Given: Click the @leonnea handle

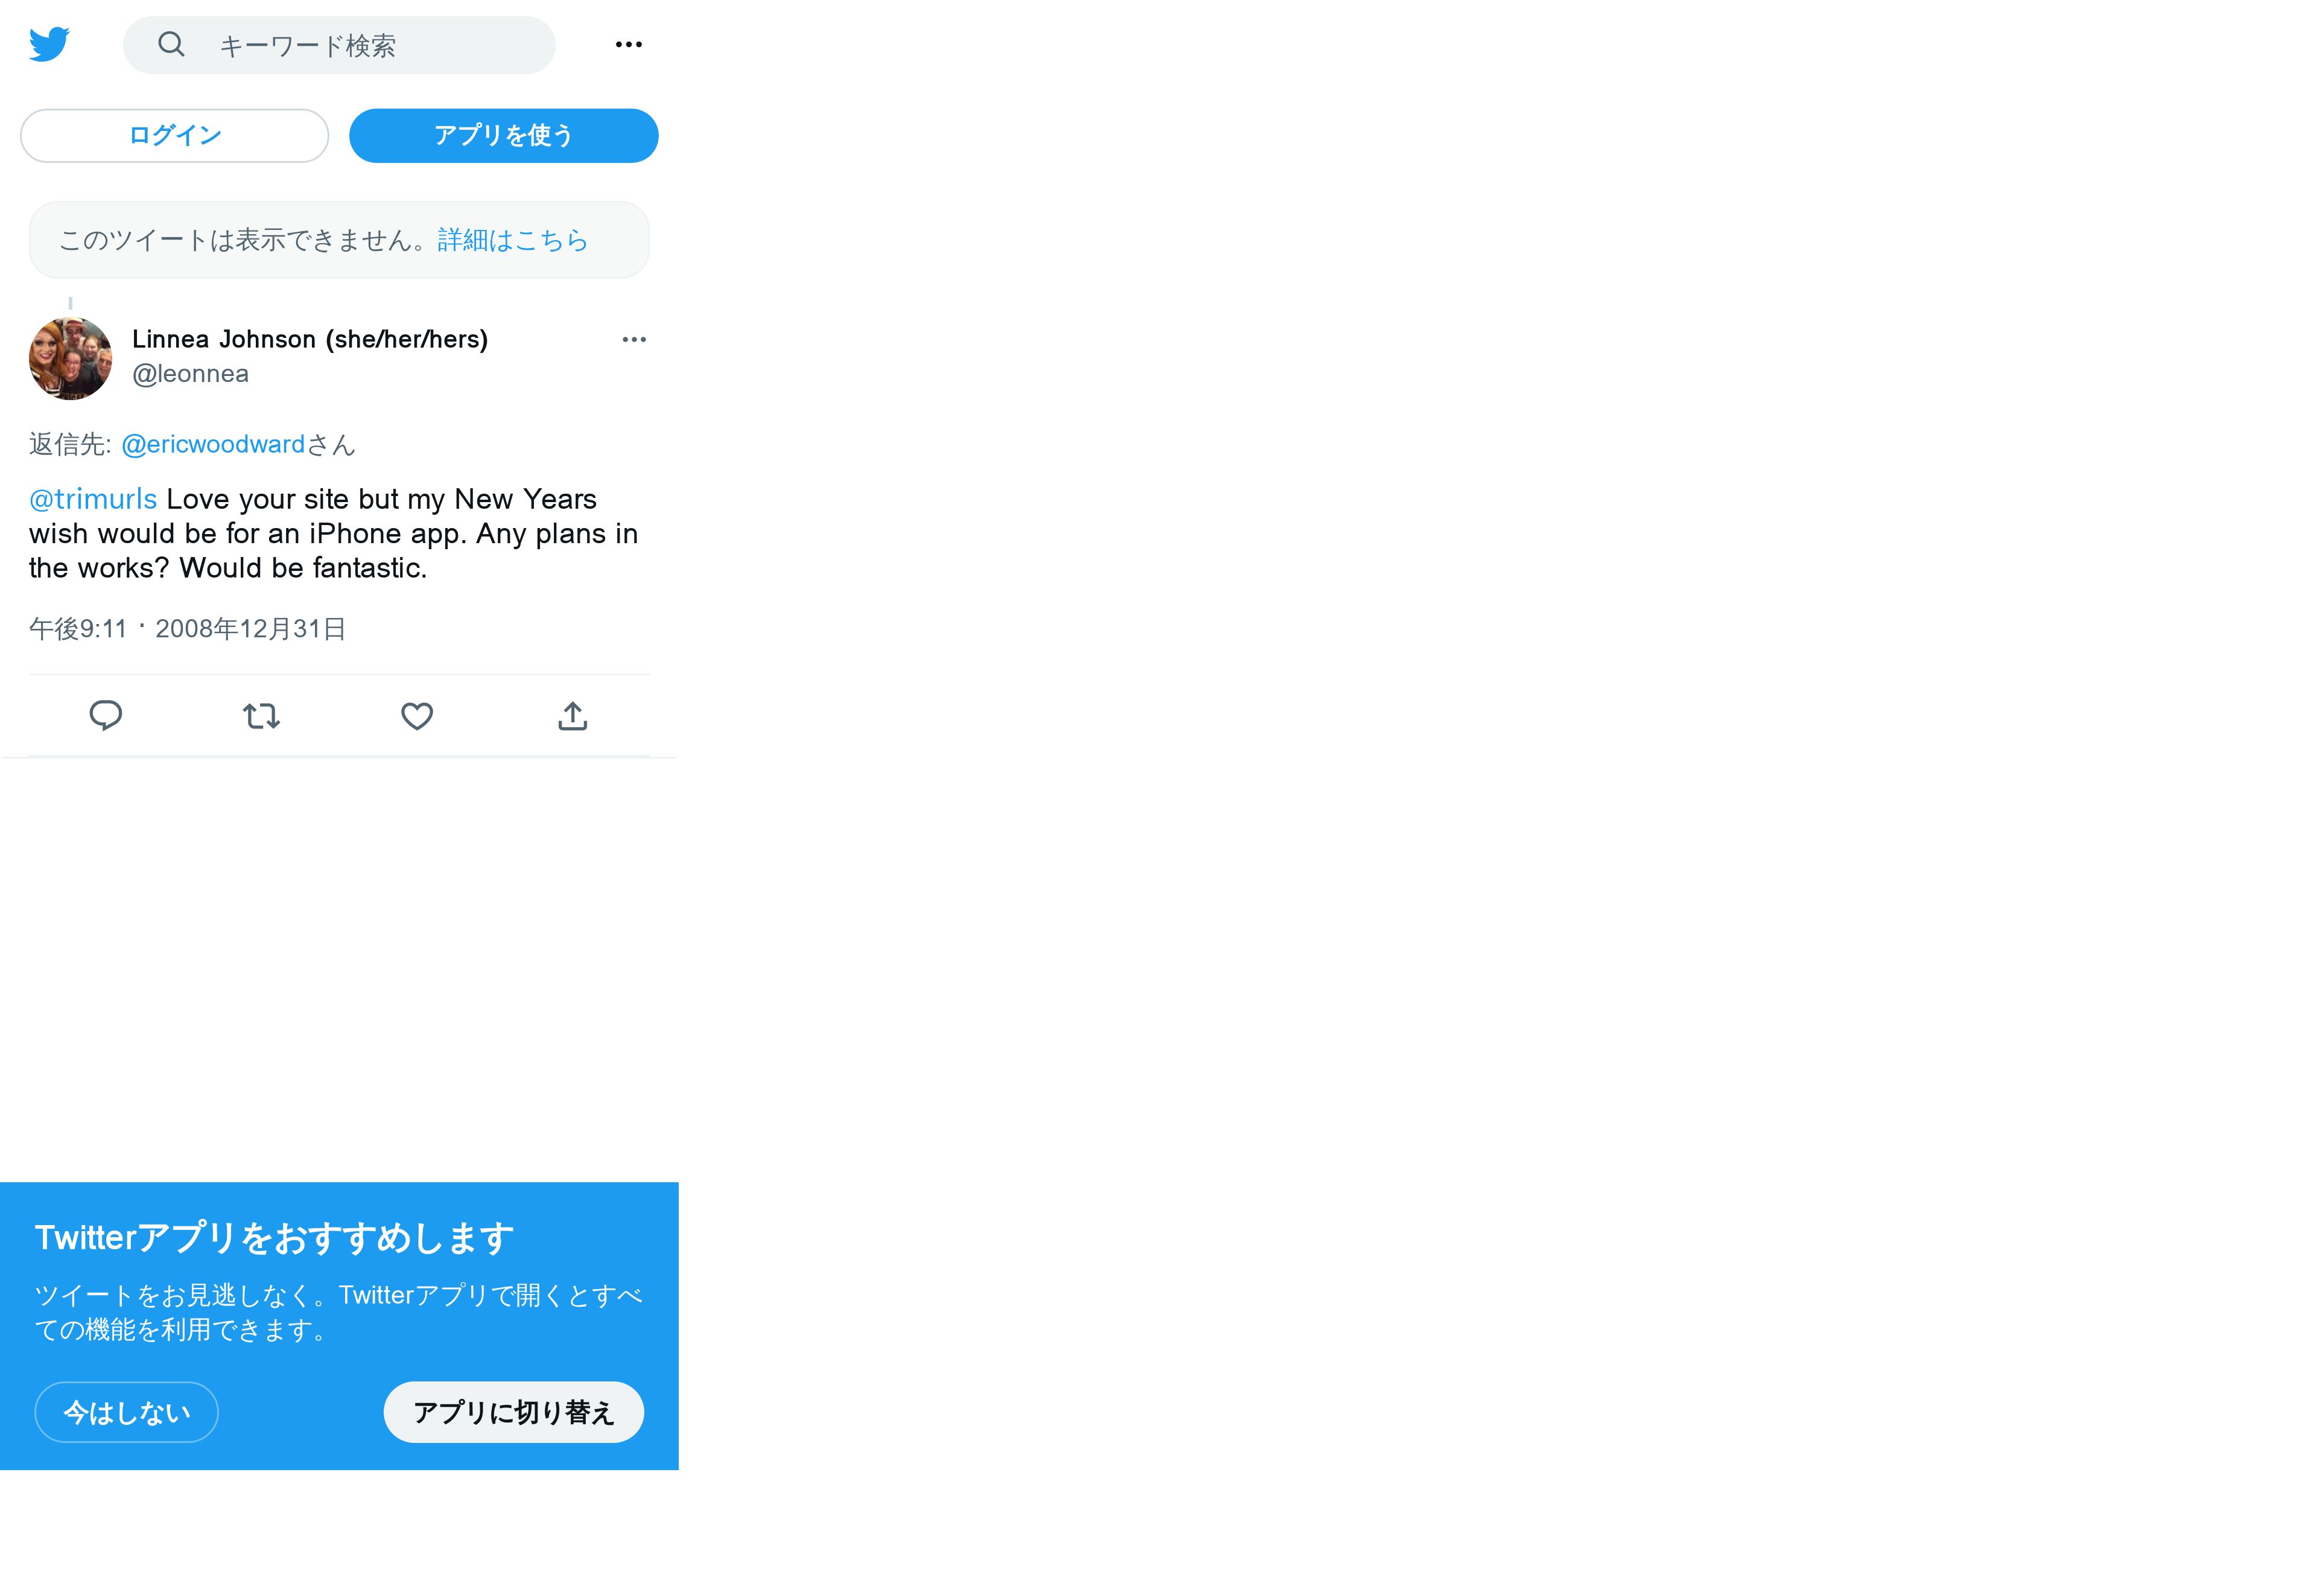Looking at the screenshot, I should pyautogui.click(x=190, y=374).
